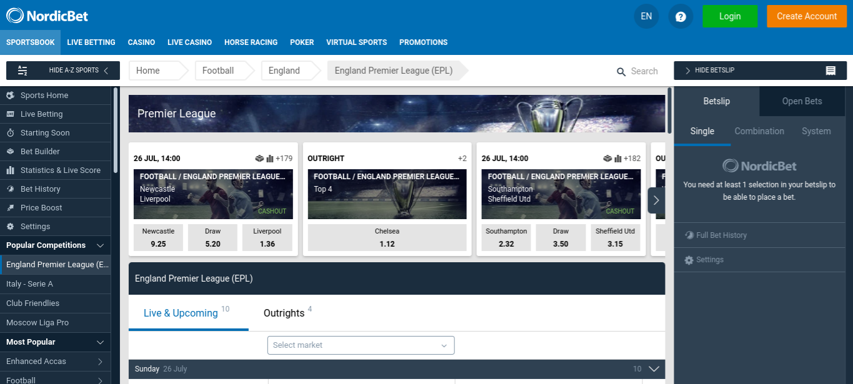Image resolution: width=853 pixels, height=384 pixels.
Task: Click the Create Account button
Action: (807, 16)
